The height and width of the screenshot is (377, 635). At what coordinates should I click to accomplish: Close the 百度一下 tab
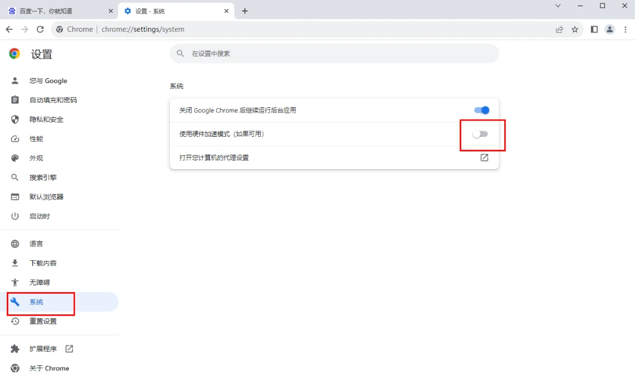[111, 11]
